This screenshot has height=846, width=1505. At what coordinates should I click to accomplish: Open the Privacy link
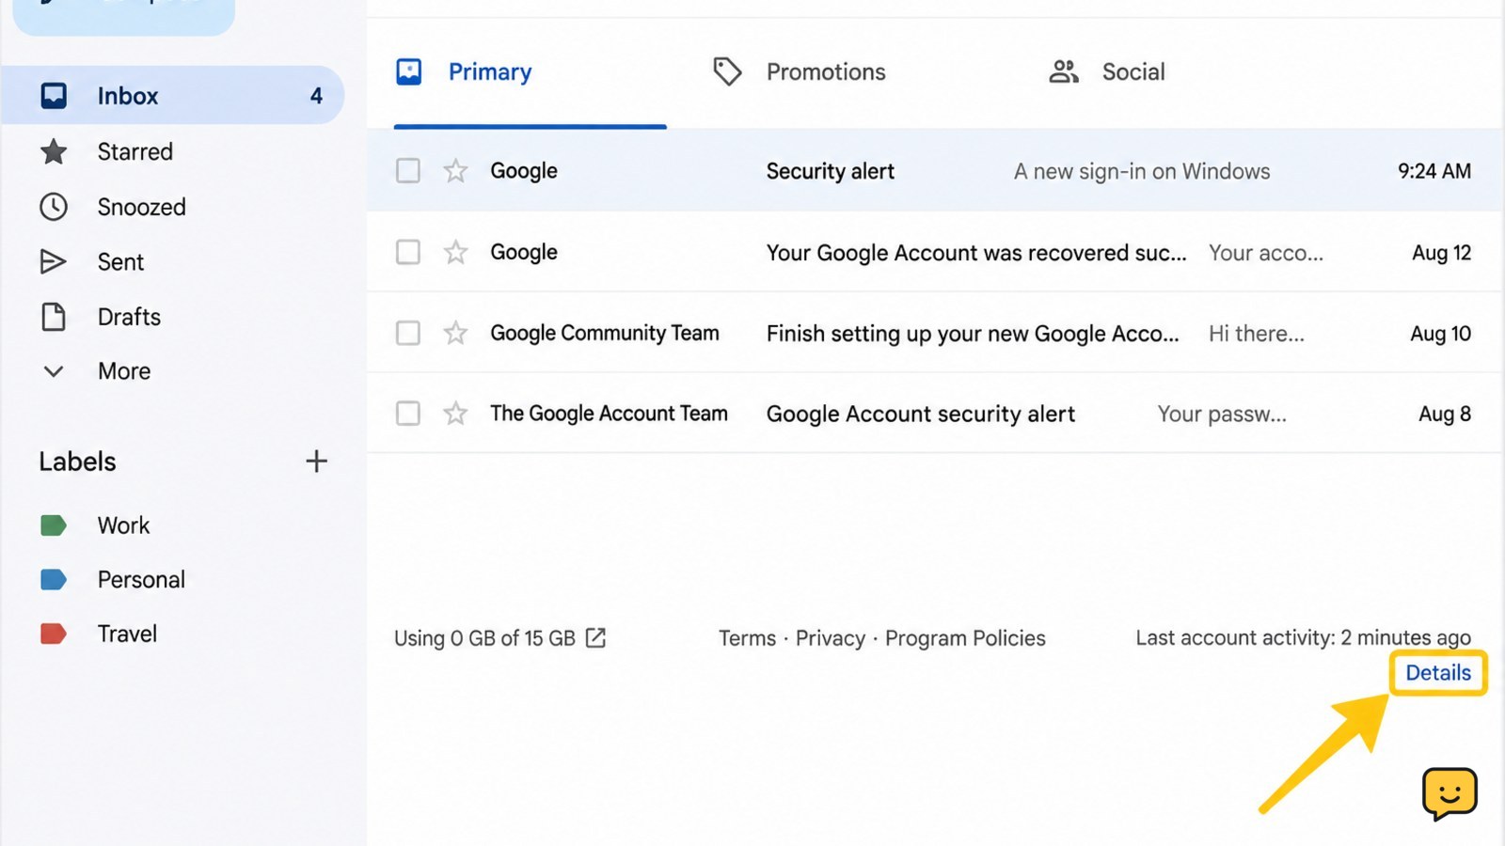[x=831, y=638]
